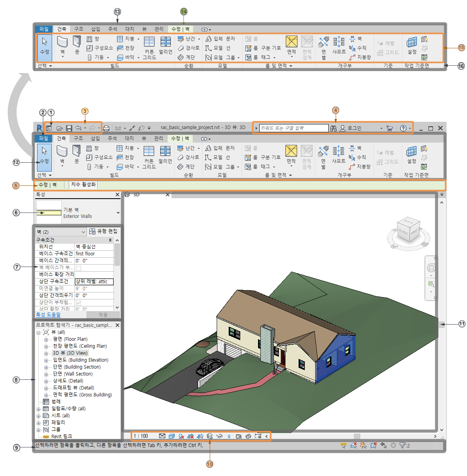467x476 pixels.
Task: Click 로그인 sign-in button
Action: (351, 128)
